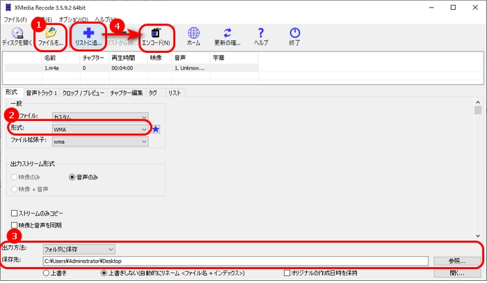
Task: Select the 音声のみ radio button
Action: click(x=72, y=177)
